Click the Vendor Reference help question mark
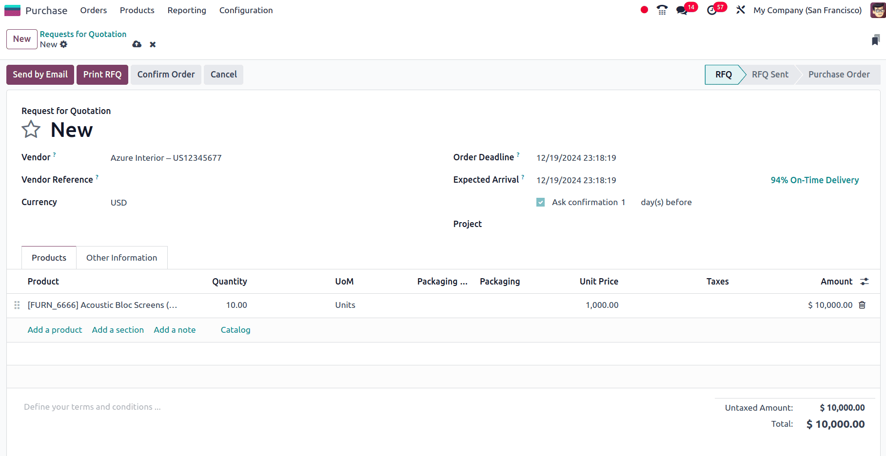The width and height of the screenshot is (886, 456). [97, 177]
